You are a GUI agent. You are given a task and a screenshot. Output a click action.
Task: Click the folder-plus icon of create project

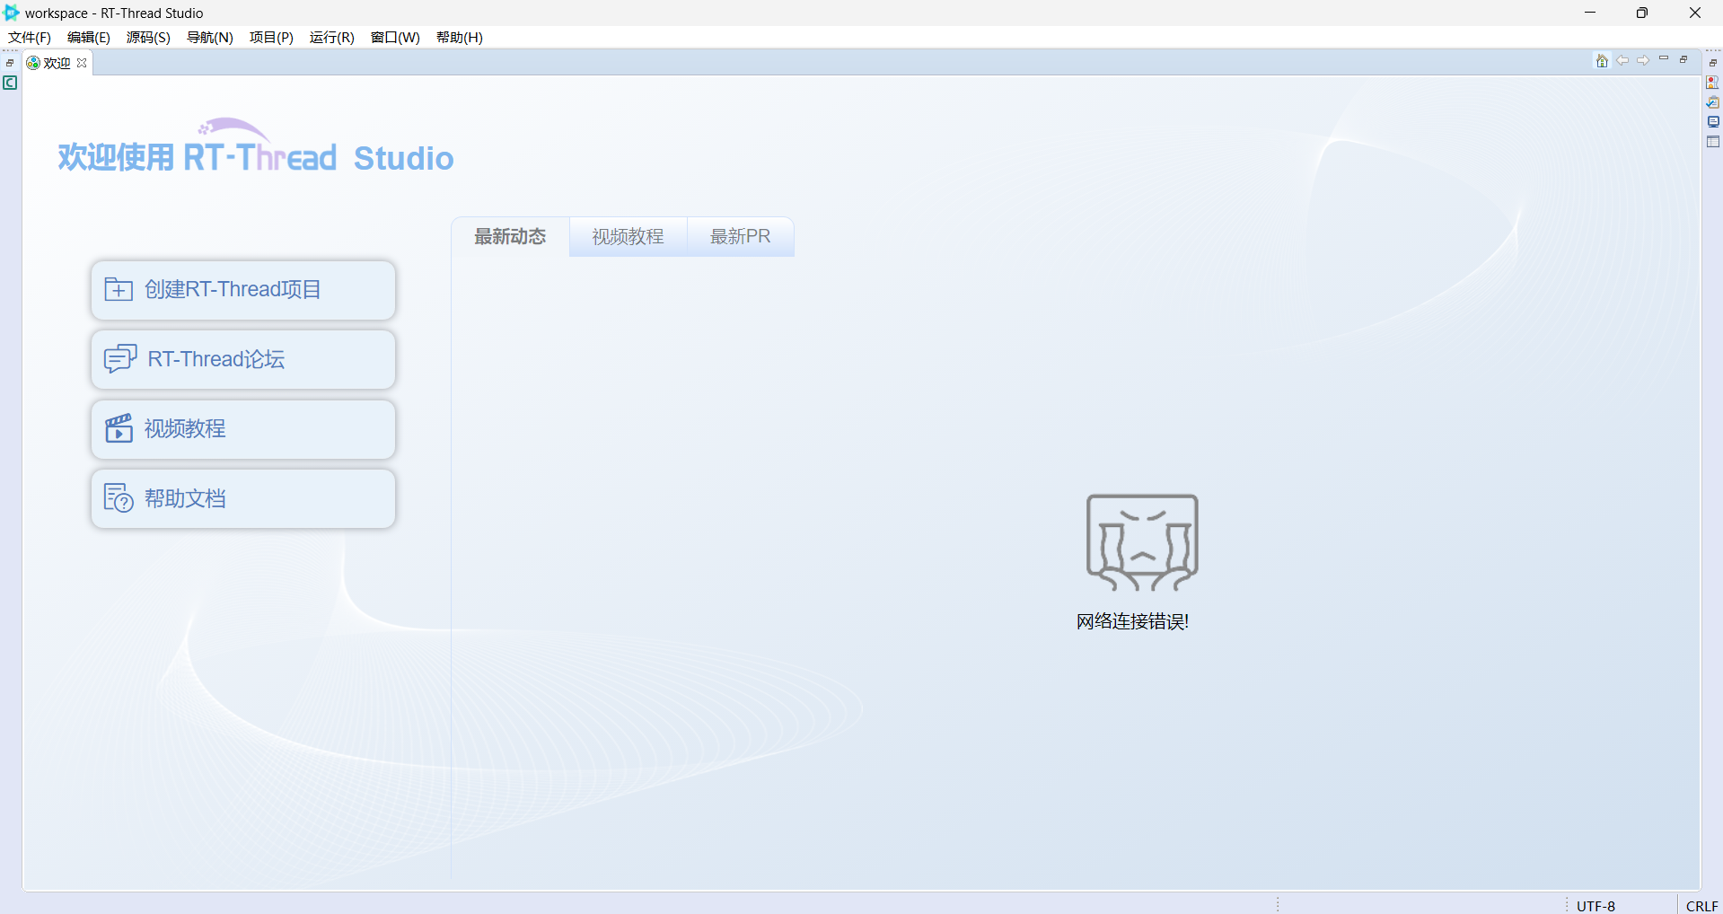click(x=119, y=289)
